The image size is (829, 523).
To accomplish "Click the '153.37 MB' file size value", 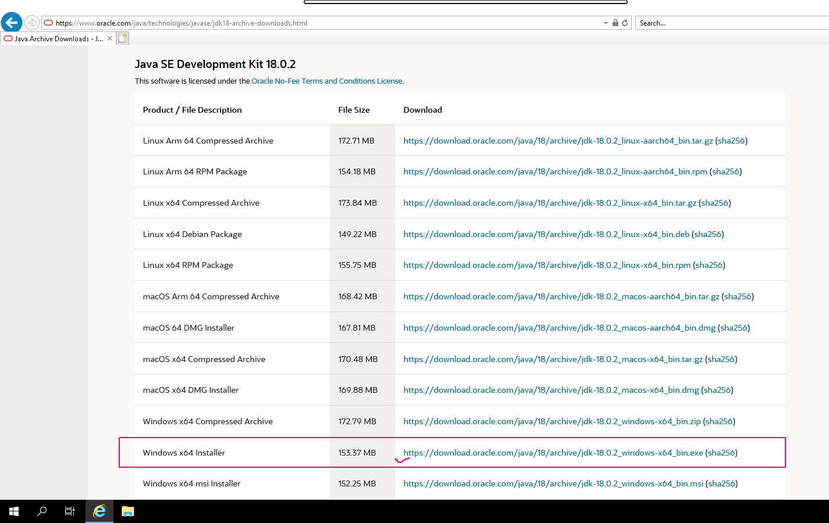I will 357,453.
